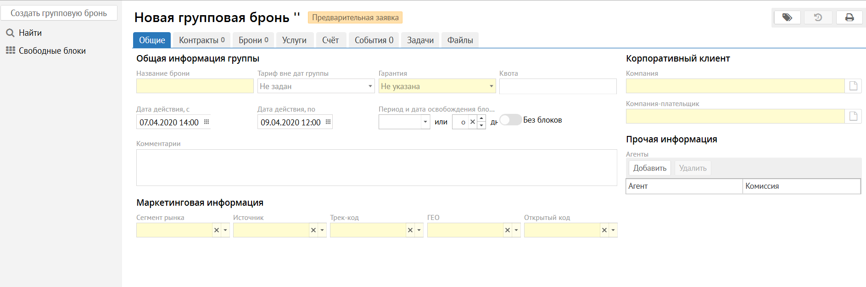866x287 pixels.
Task: Click into the Название брони field
Action: [195, 86]
